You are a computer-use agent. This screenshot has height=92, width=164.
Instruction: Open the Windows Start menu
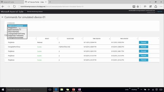click(x=3, y=90)
